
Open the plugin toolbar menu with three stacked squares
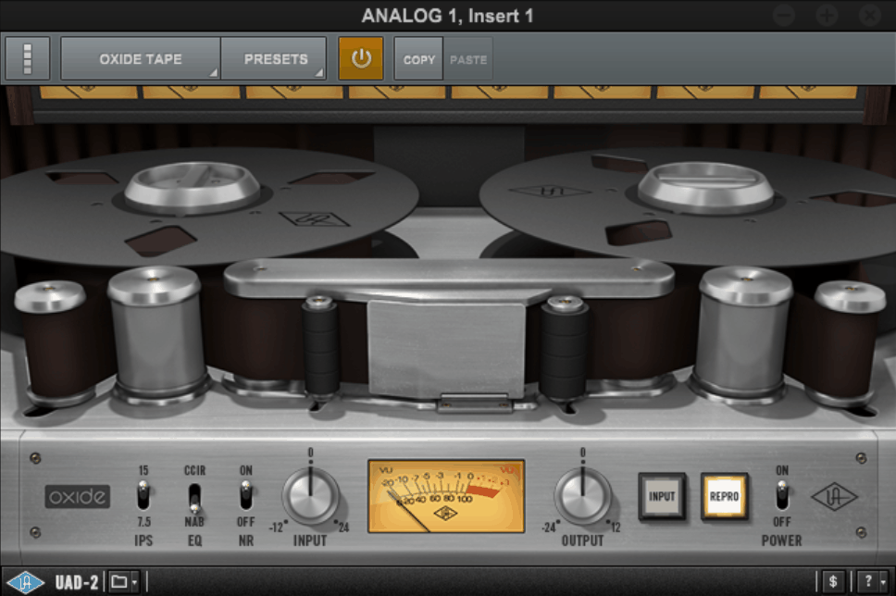click(x=28, y=58)
